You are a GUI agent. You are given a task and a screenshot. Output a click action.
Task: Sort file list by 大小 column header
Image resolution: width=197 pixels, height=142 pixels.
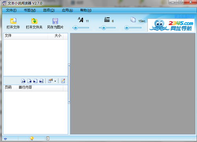click(56, 35)
